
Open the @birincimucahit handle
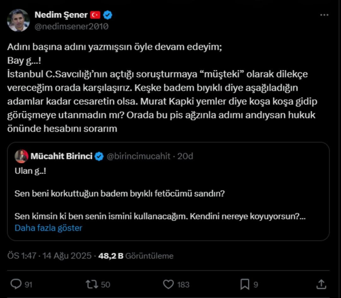[x=138, y=157]
